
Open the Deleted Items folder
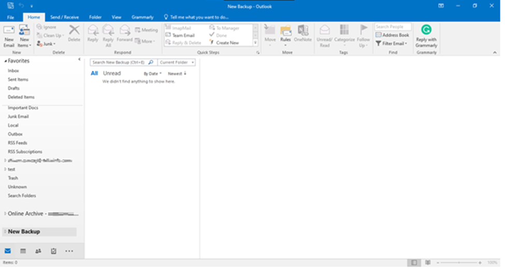click(21, 97)
